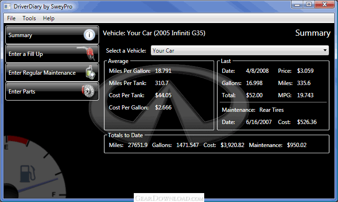Click the Miles Per Tank value 310.7
The image size is (338, 202).
(x=161, y=83)
